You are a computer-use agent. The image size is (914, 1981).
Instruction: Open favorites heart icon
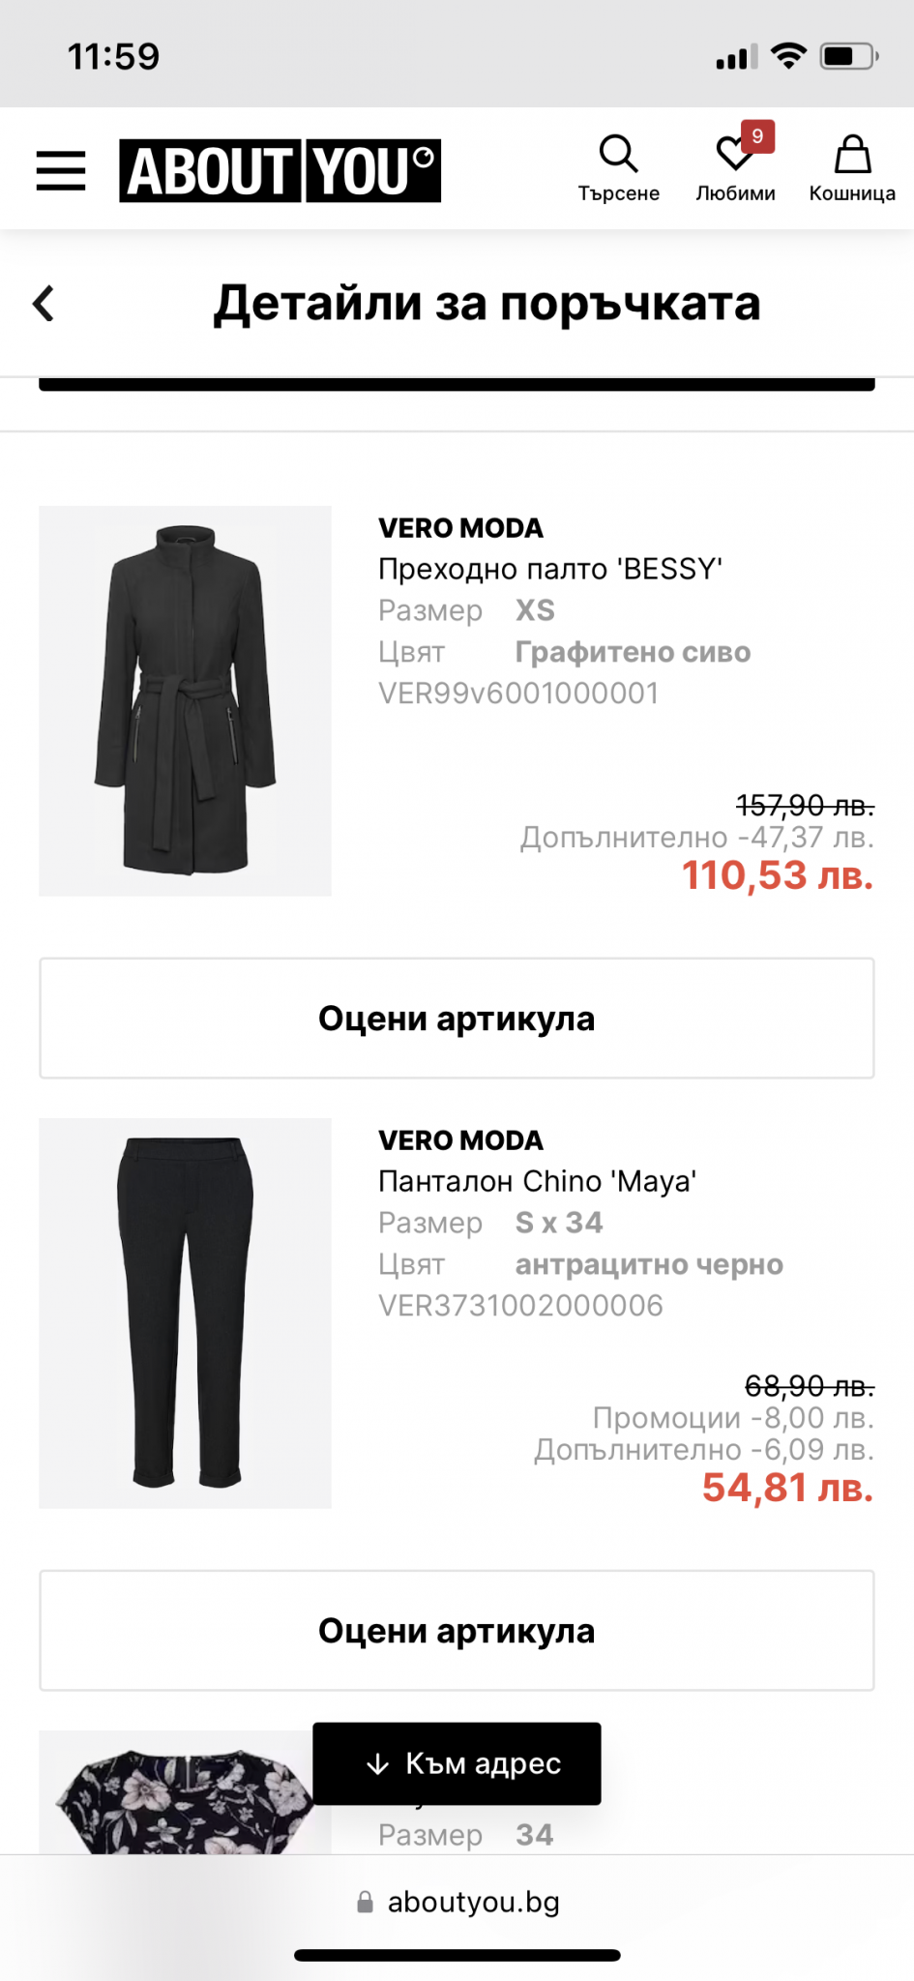coord(732,155)
